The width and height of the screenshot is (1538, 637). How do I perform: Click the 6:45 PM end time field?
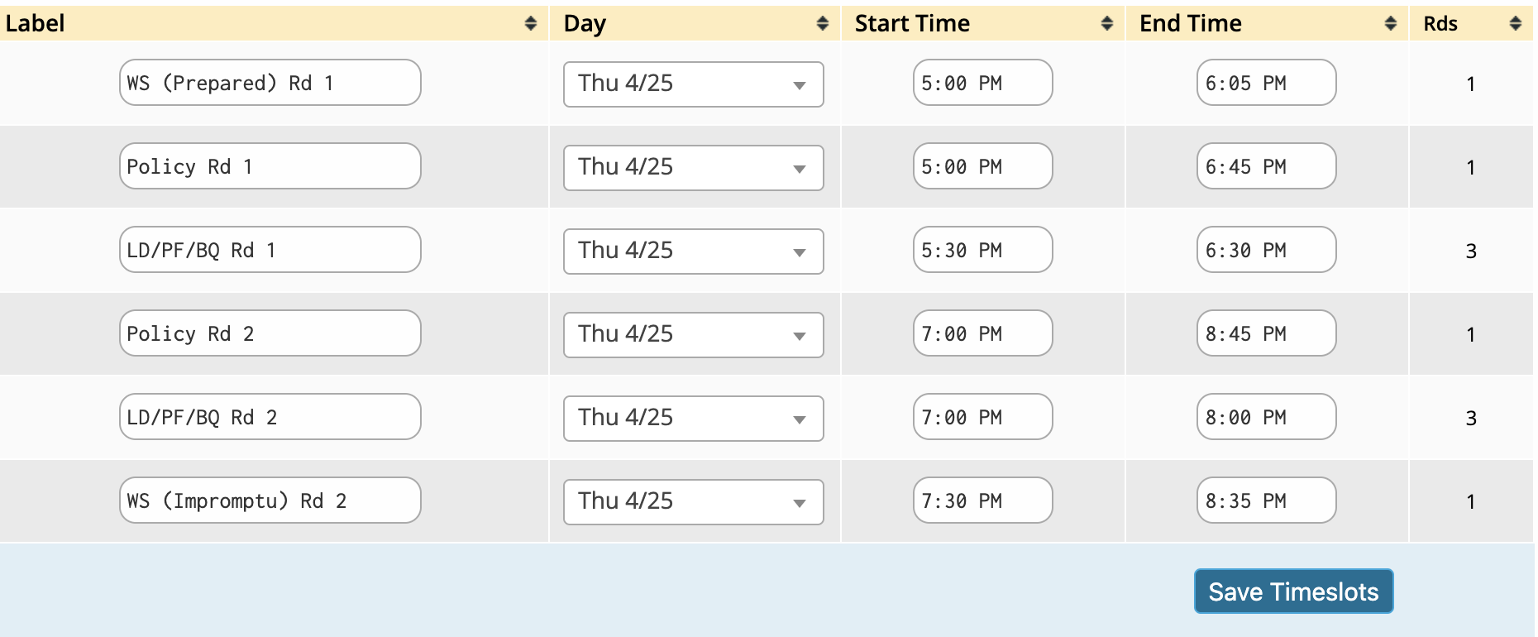pyautogui.click(x=1266, y=166)
